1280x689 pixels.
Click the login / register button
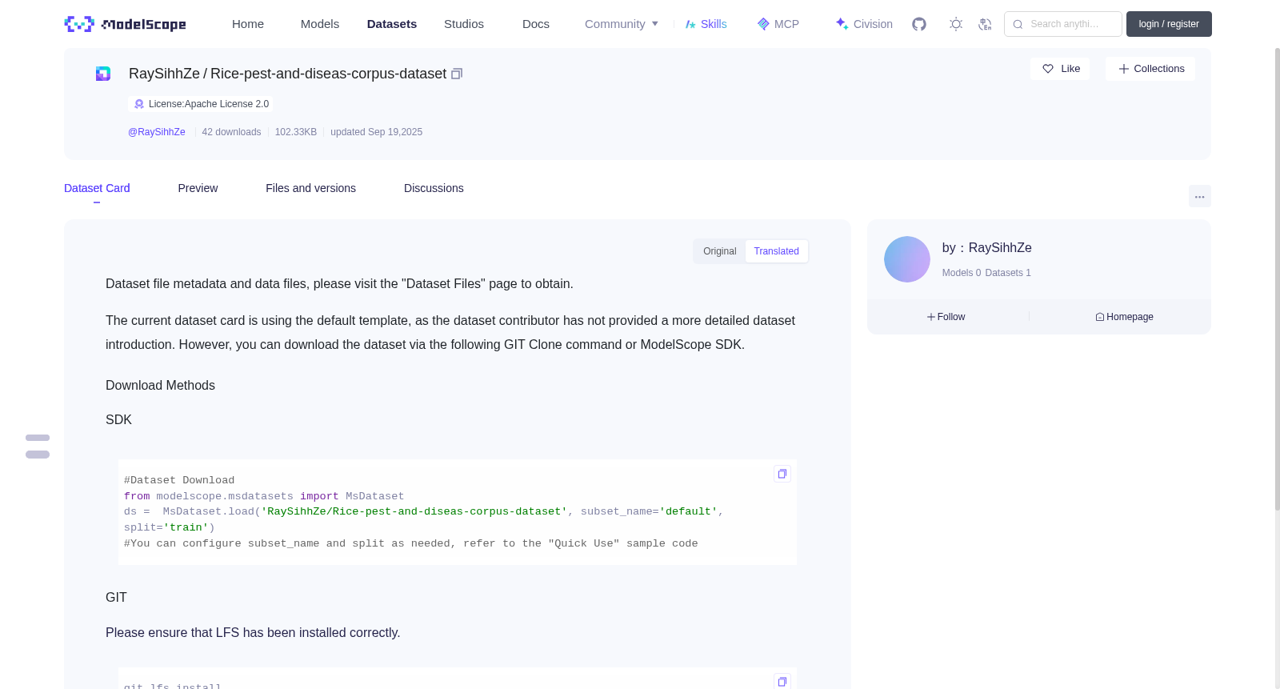point(1169,24)
